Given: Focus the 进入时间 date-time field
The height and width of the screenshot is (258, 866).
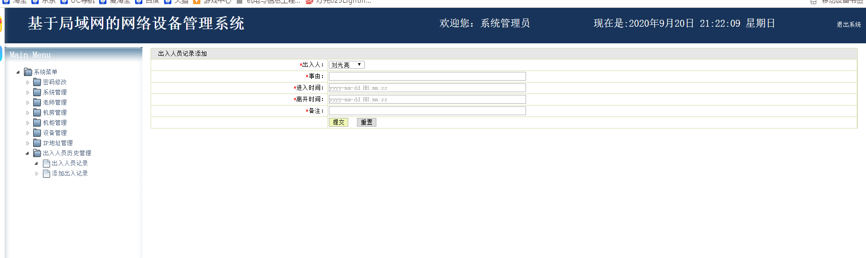Looking at the screenshot, I should 427,88.
